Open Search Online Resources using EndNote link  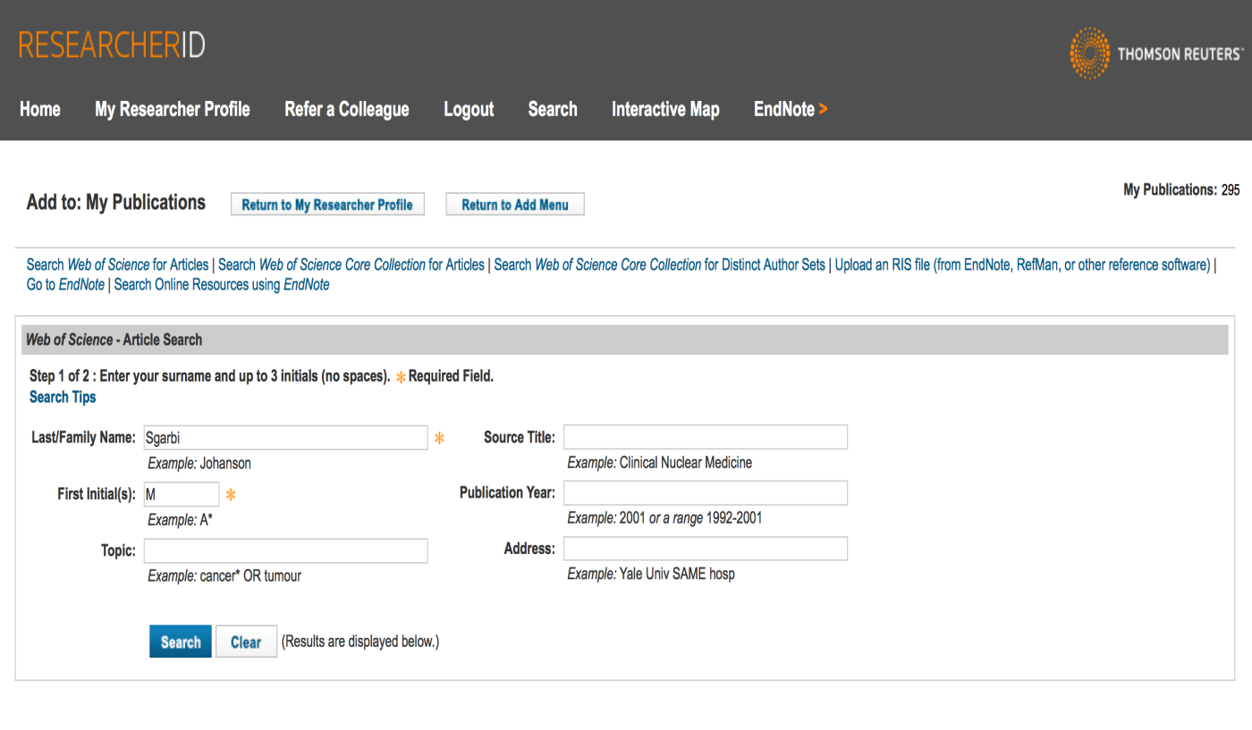(222, 285)
